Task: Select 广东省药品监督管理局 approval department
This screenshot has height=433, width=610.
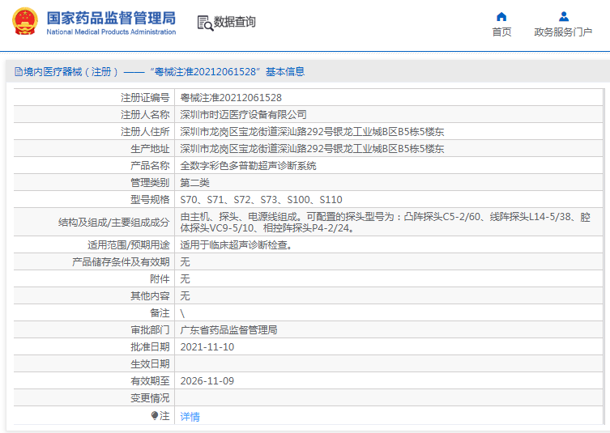Action: (228, 330)
